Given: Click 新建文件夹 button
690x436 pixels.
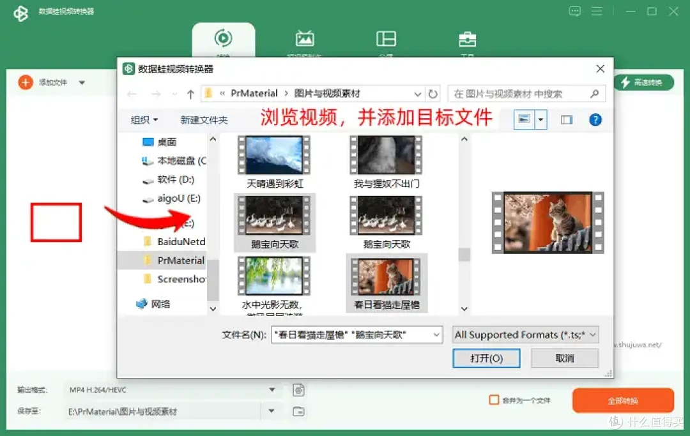Looking at the screenshot, I should [x=204, y=119].
